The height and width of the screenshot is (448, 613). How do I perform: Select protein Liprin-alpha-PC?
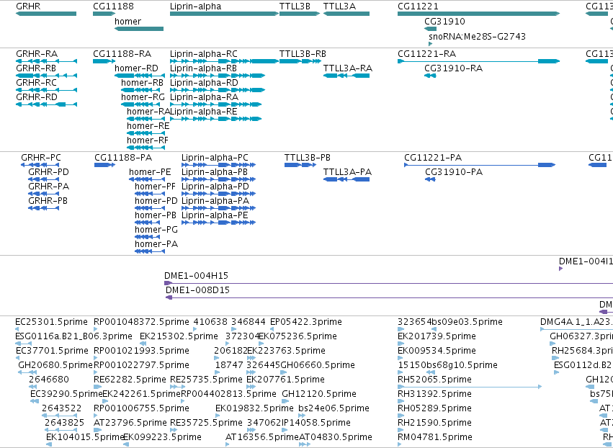click(215, 158)
